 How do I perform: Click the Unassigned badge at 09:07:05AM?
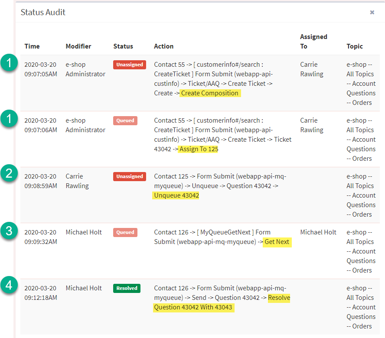[x=129, y=65]
